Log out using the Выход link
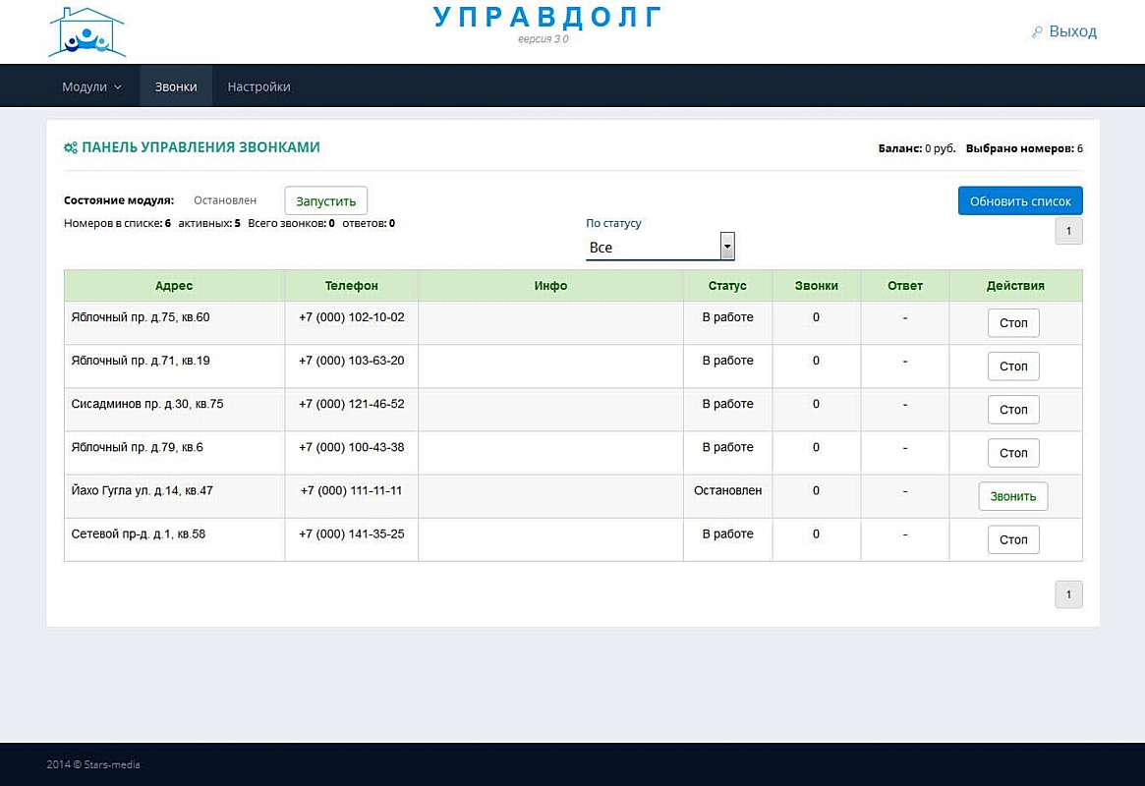 [x=1072, y=31]
